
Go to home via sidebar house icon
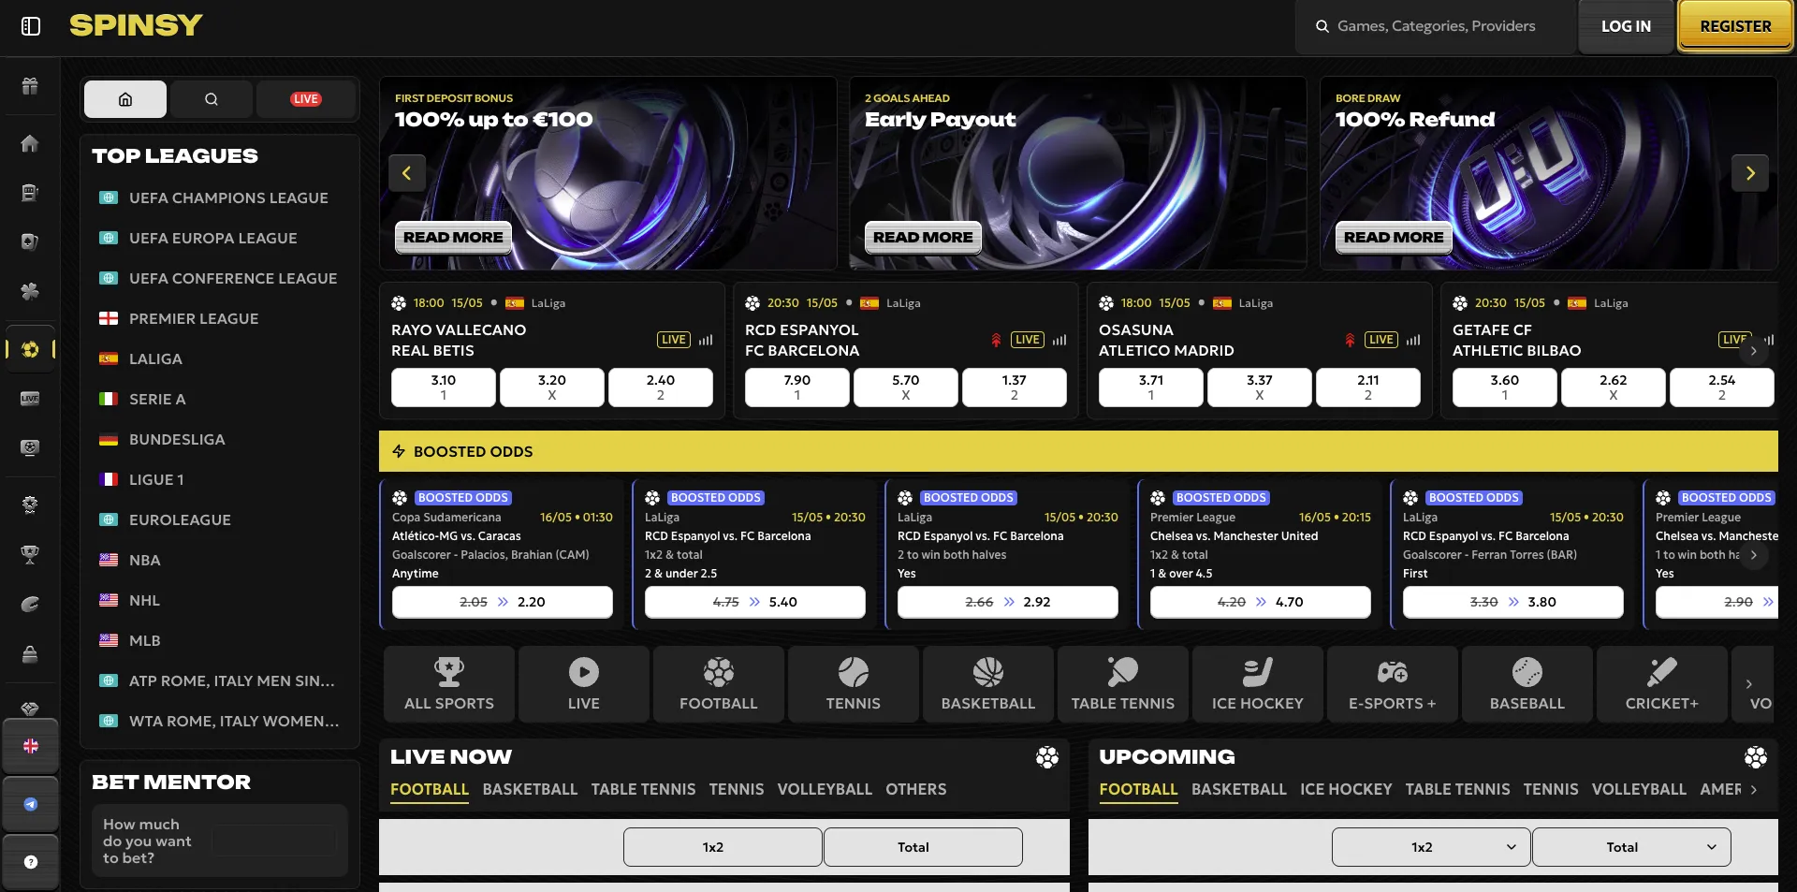(x=30, y=143)
